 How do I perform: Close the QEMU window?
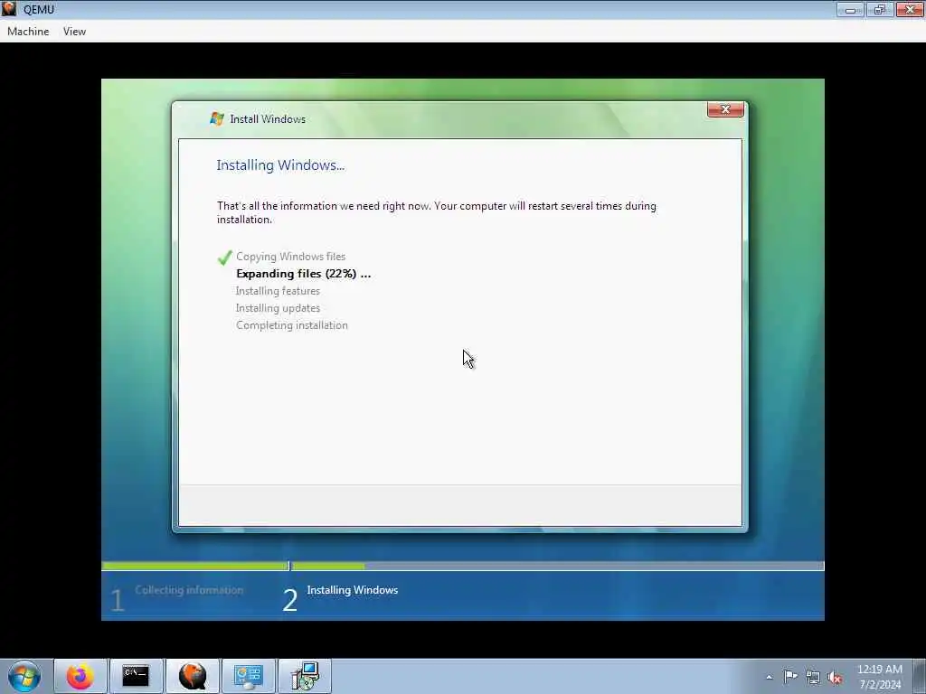tap(910, 9)
